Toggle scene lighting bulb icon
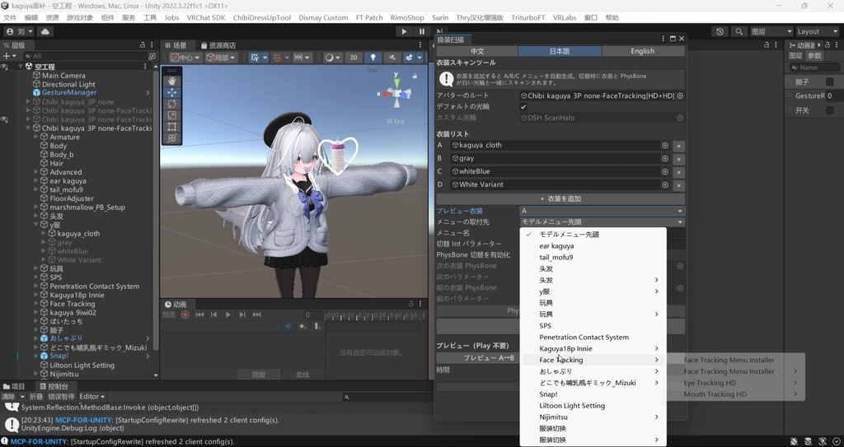Image resolution: width=844 pixels, height=447 pixels. coord(373,58)
